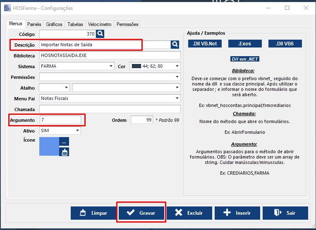Image resolution: width=316 pixels, height=230 pixels.
Task: Select the Permissões tab
Action: [127, 24]
